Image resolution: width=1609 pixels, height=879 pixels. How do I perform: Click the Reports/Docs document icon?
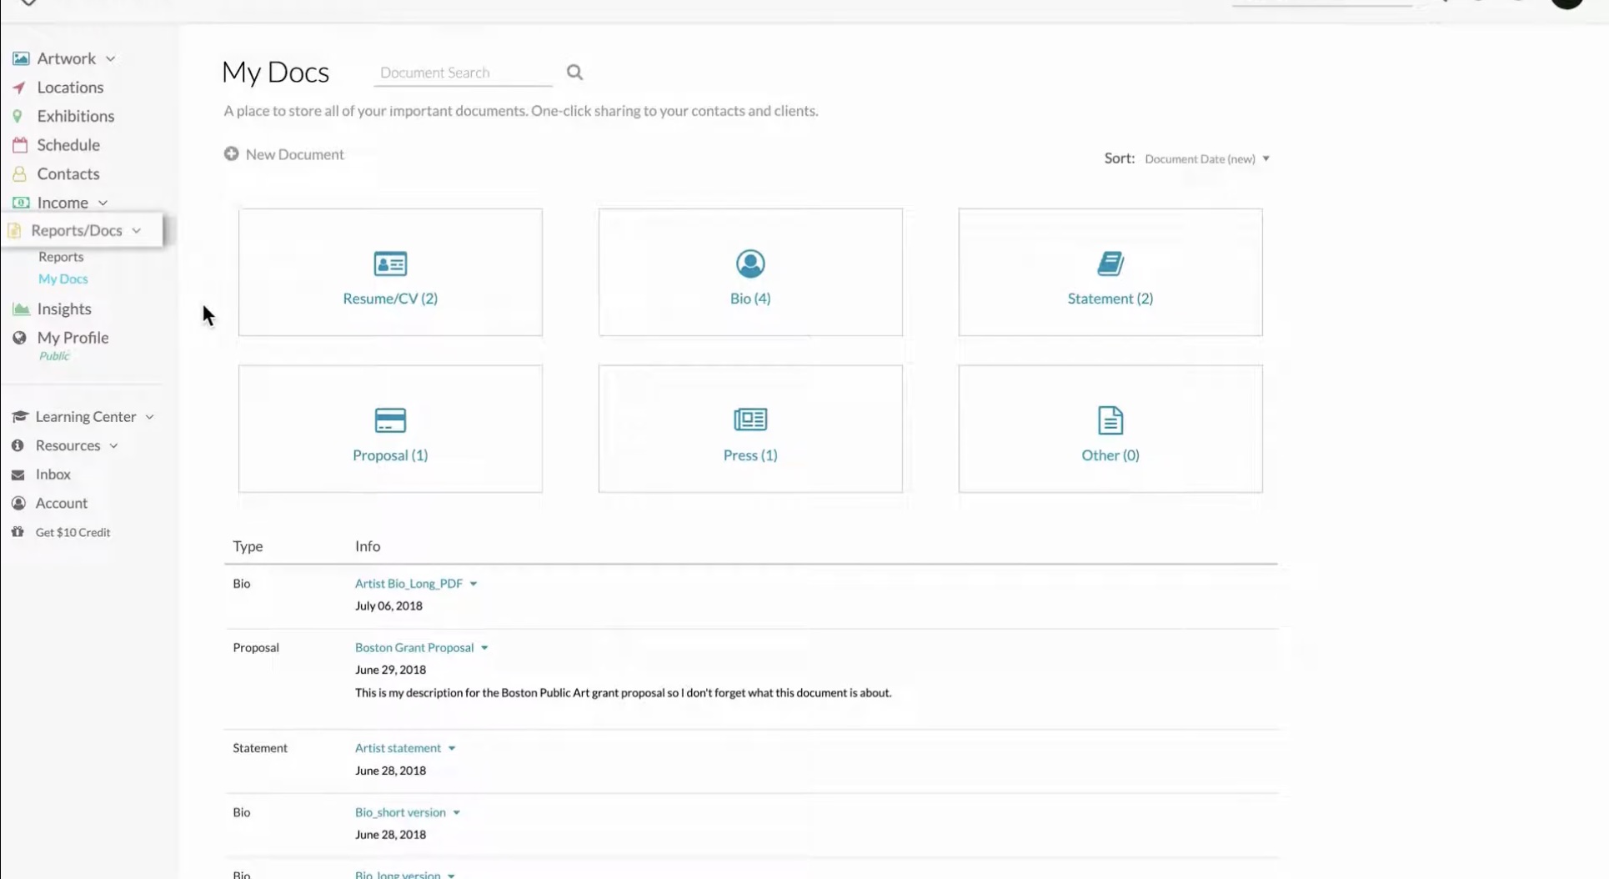click(14, 230)
